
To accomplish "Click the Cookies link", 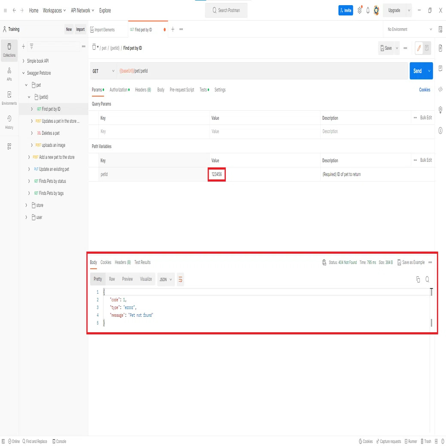I will coord(425,90).
